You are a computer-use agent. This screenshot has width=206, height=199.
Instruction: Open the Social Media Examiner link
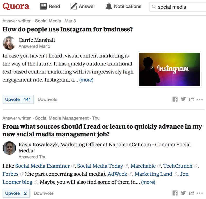42,166
